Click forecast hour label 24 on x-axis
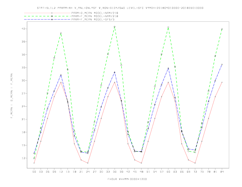Screen dimensions: 242x187 click(88, 172)
